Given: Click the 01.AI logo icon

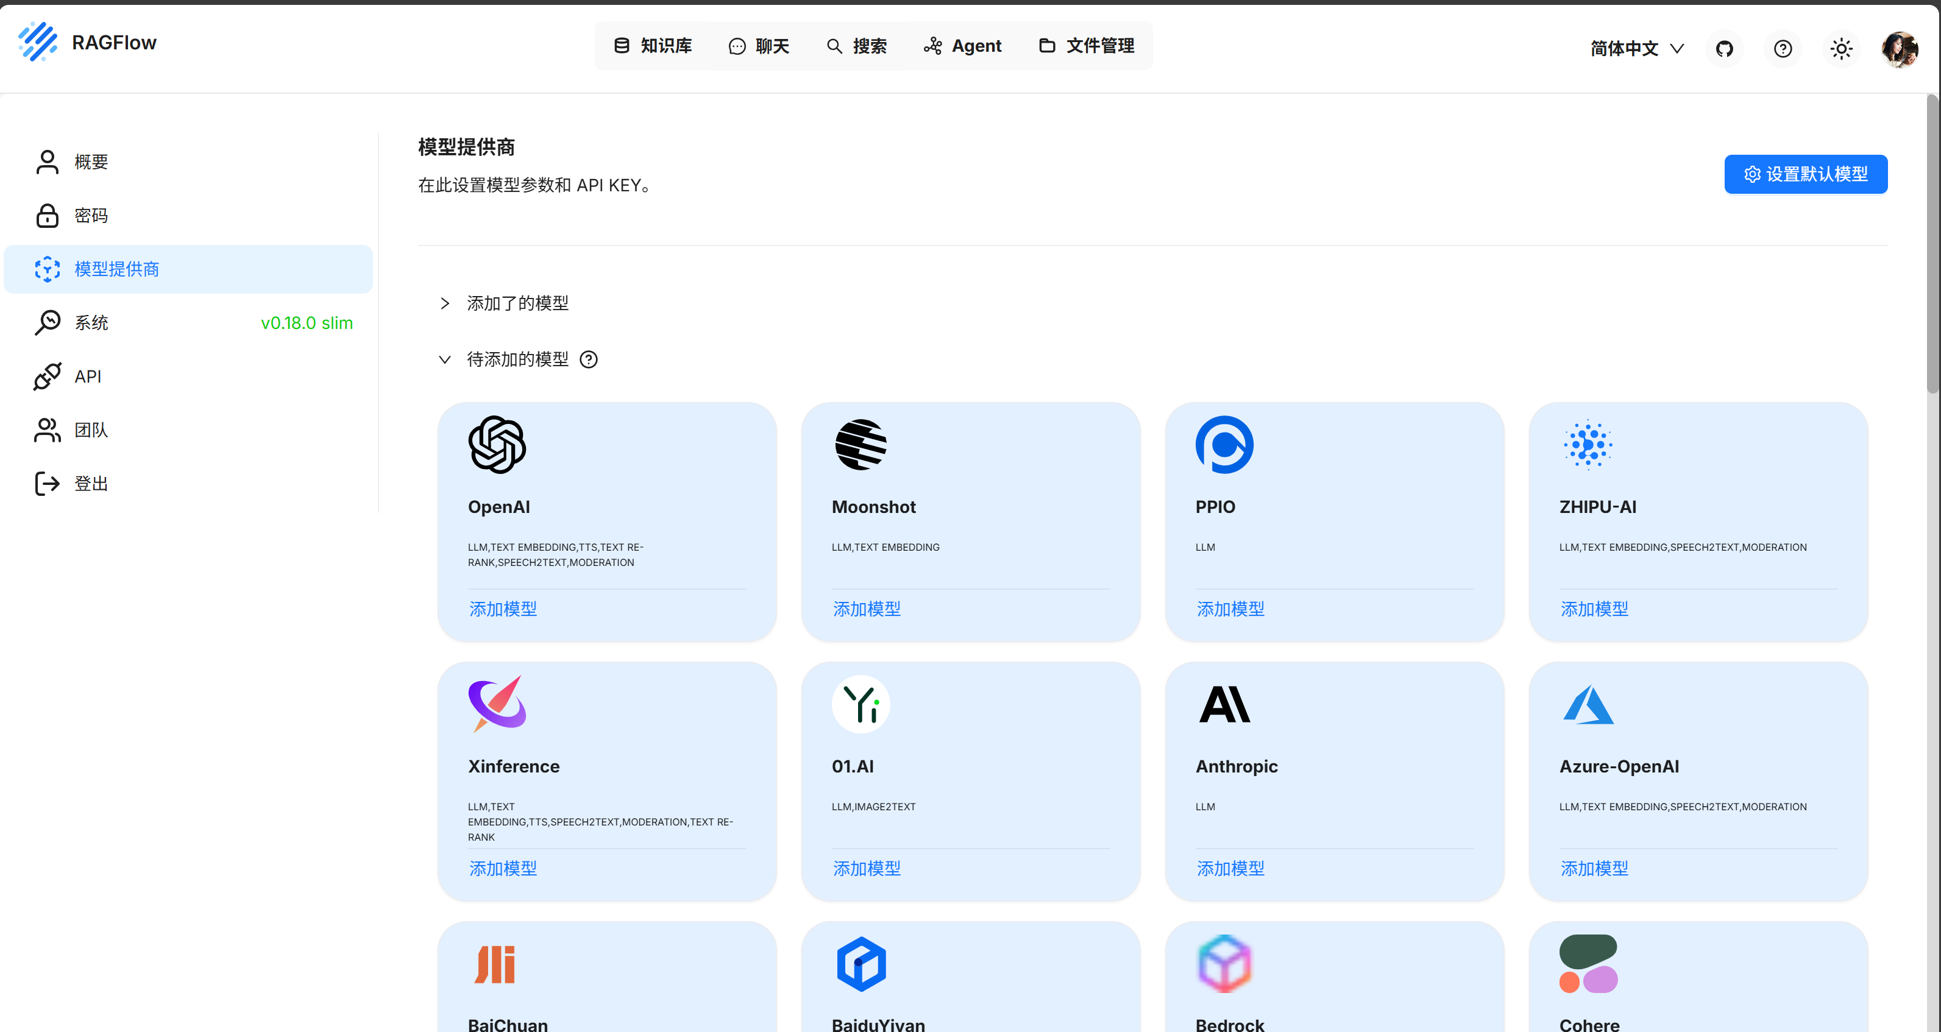Looking at the screenshot, I should coord(860,704).
